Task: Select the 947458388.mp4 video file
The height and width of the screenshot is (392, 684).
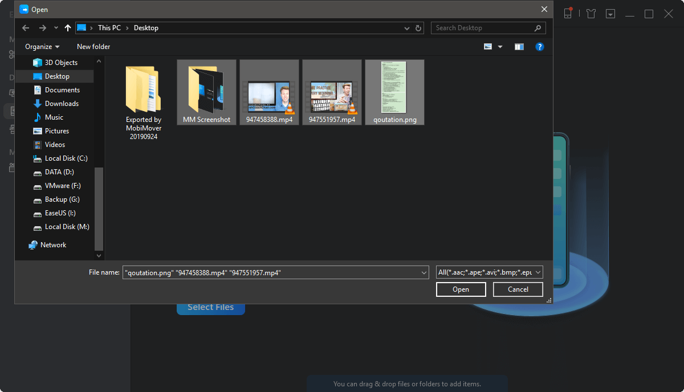Action: (269, 92)
